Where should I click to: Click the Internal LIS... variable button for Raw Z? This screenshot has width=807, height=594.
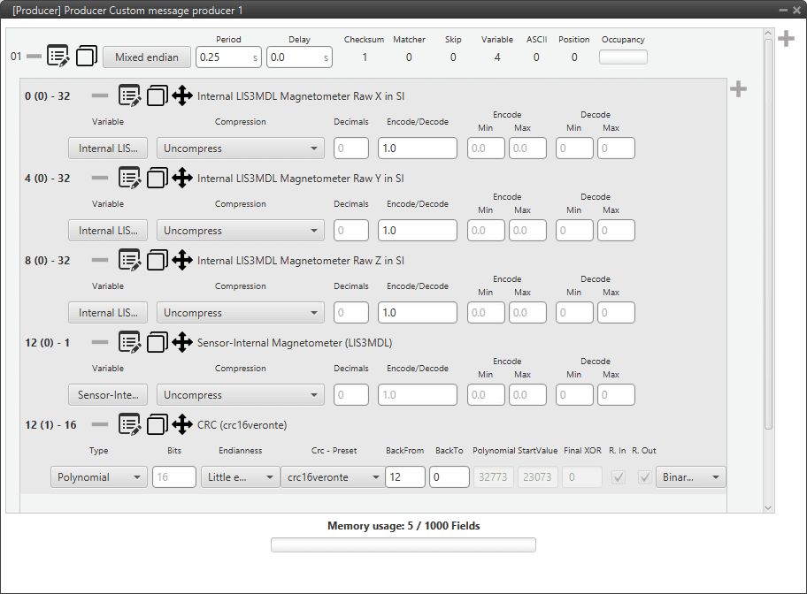(x=108, y=313)
